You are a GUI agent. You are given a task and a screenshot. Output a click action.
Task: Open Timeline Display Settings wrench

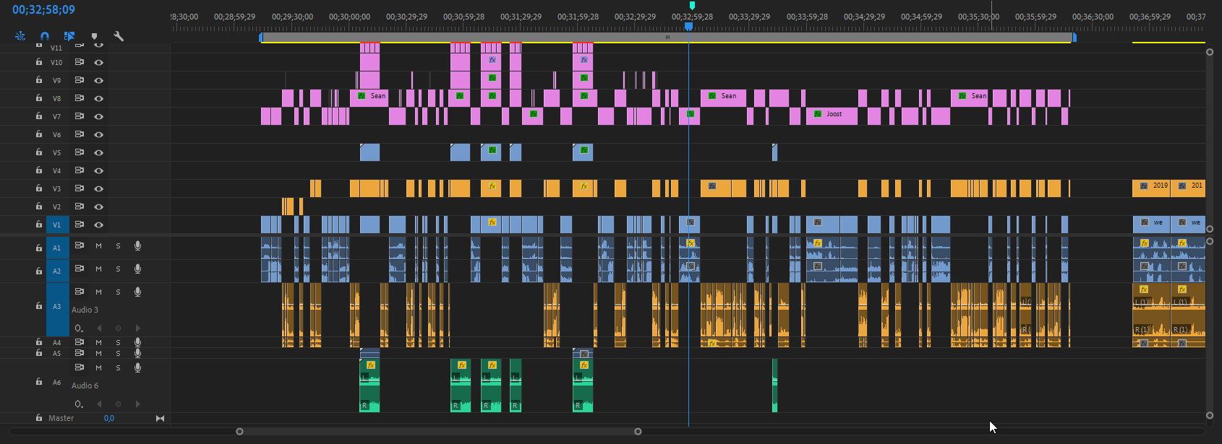click(x=119, y=36)
